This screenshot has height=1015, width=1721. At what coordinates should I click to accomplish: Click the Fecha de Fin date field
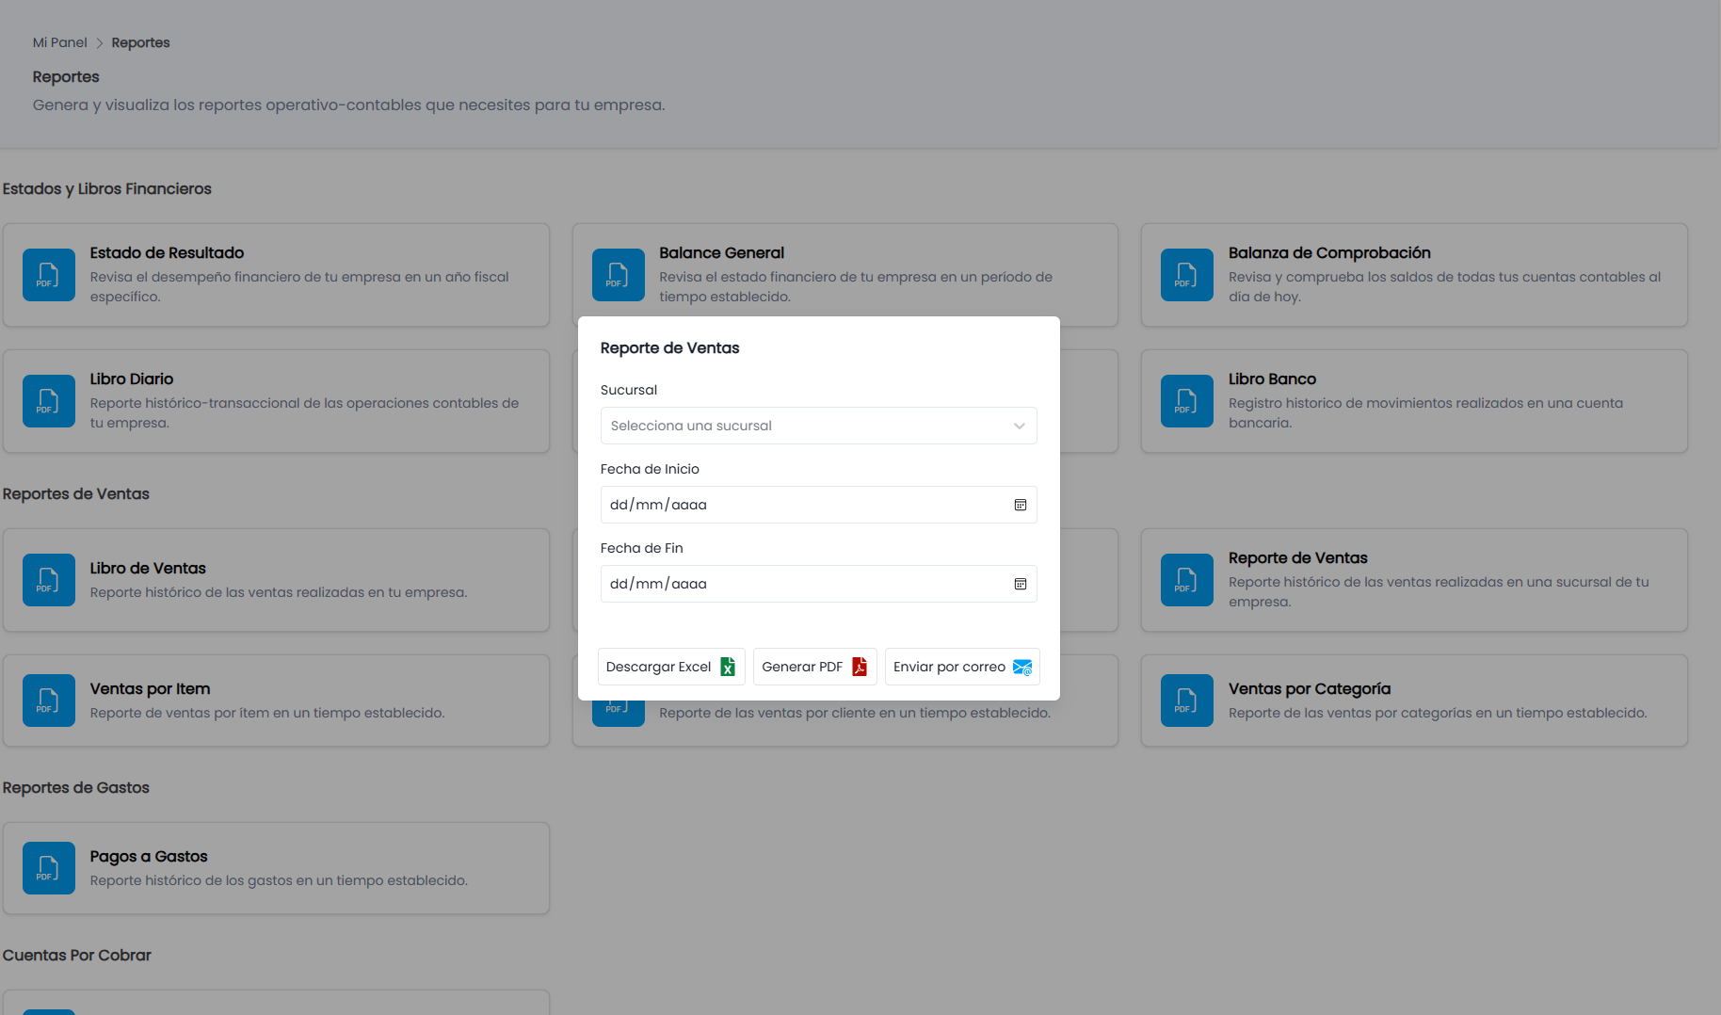[818, 584]
